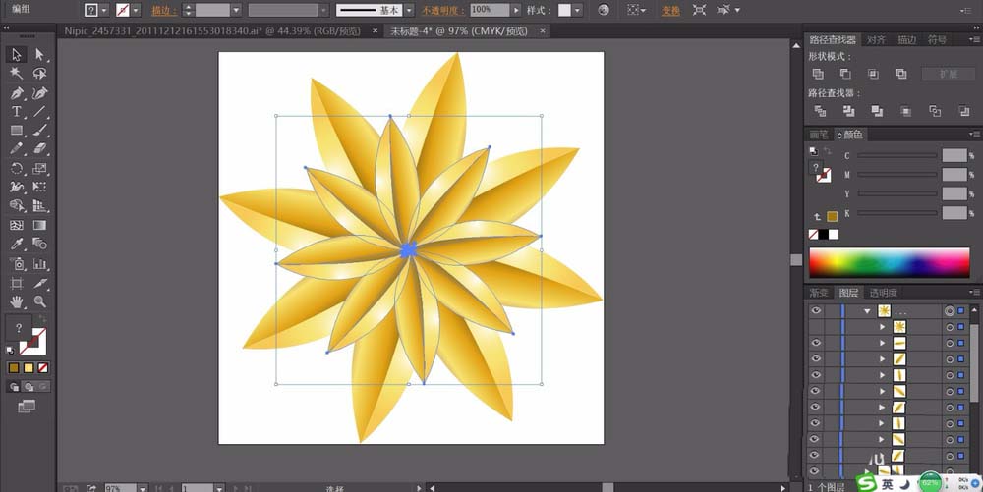Screen dimensions: 983x492
Task: Select the Hand tool
Action: 17,301
